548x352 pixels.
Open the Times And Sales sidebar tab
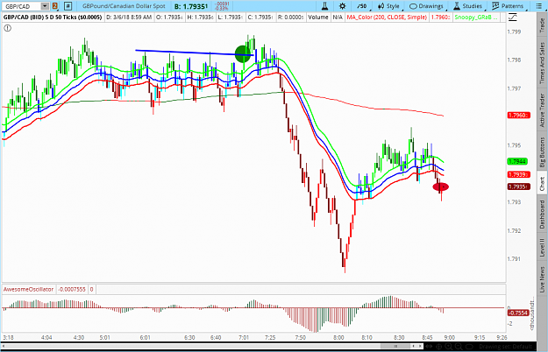coord(542,63)
